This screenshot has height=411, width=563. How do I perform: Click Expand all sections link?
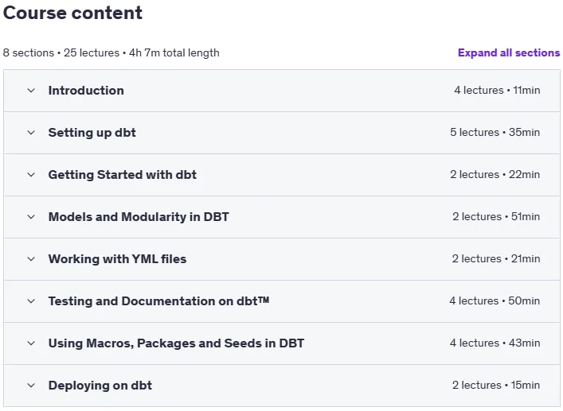tap(509, 52)
